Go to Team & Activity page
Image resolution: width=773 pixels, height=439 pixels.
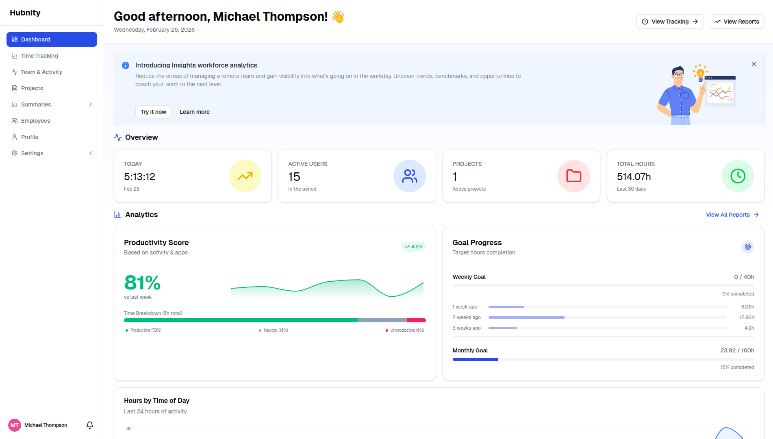coord(41,72)
